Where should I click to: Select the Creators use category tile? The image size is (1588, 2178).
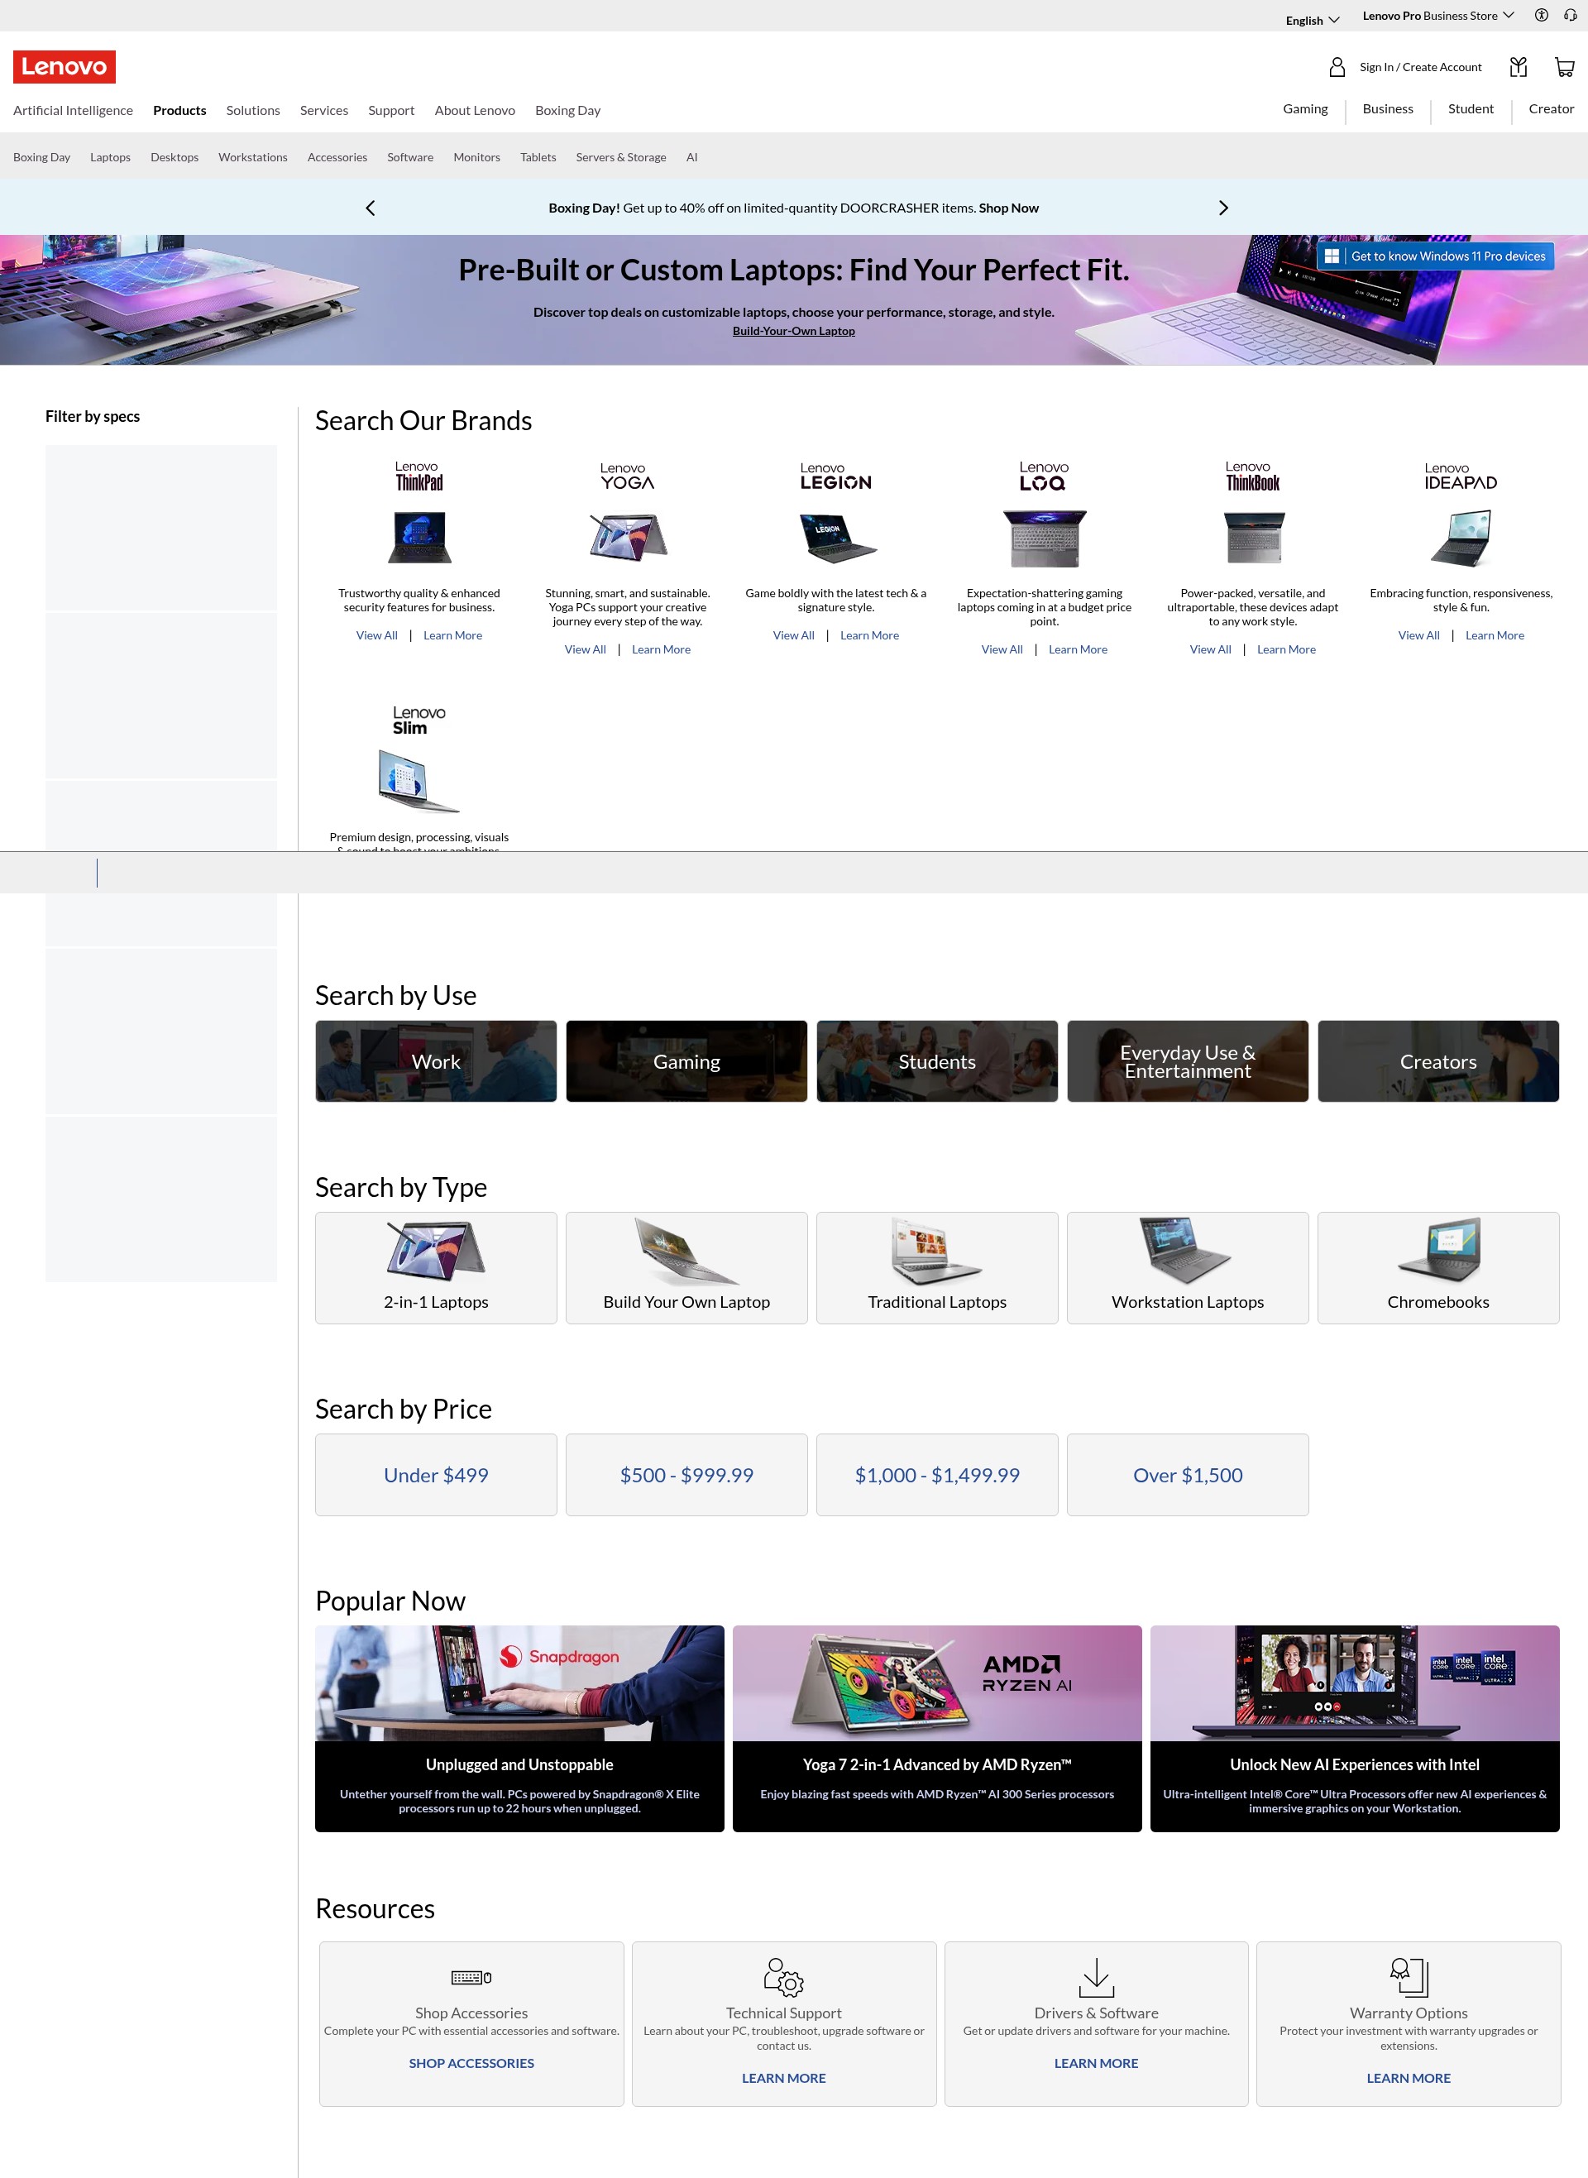(x=1438, y=1061)
